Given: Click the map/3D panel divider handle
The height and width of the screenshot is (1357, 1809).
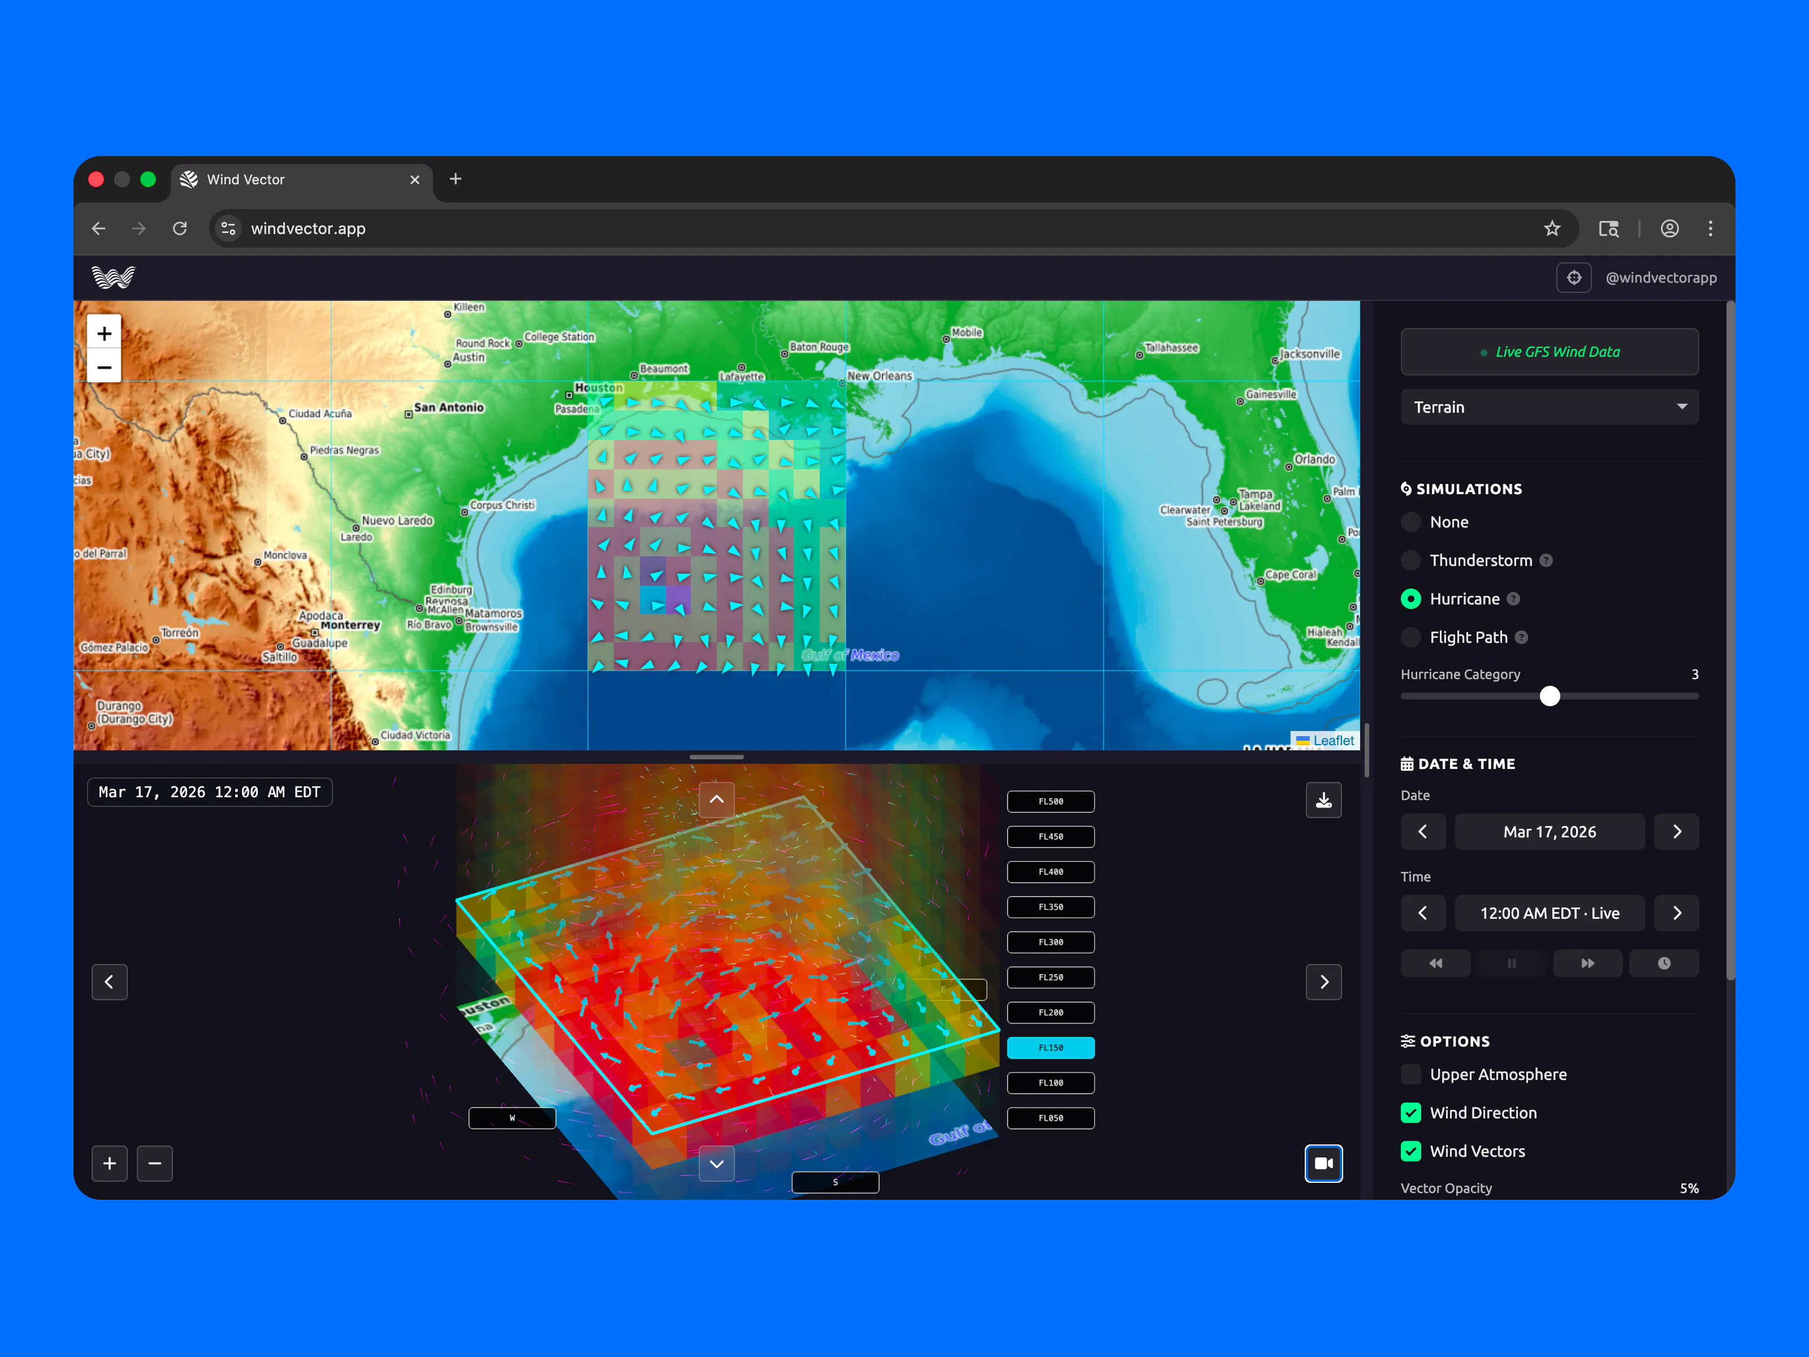Looking at the screenshot, I should pos(716,757).
